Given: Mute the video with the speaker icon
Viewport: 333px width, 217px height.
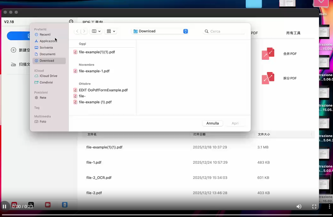Looking at the screenshot, I should pos(299,207).
